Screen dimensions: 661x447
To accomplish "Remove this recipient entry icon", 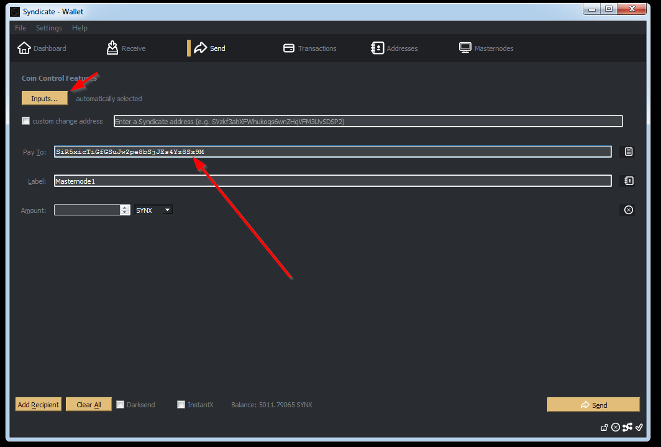I will tap(628, 210).
